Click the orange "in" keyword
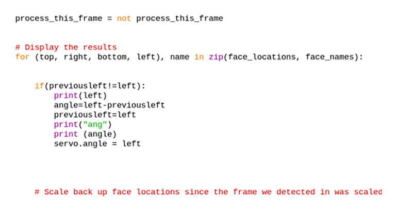397x222 pixels. [x=199, y=57]
